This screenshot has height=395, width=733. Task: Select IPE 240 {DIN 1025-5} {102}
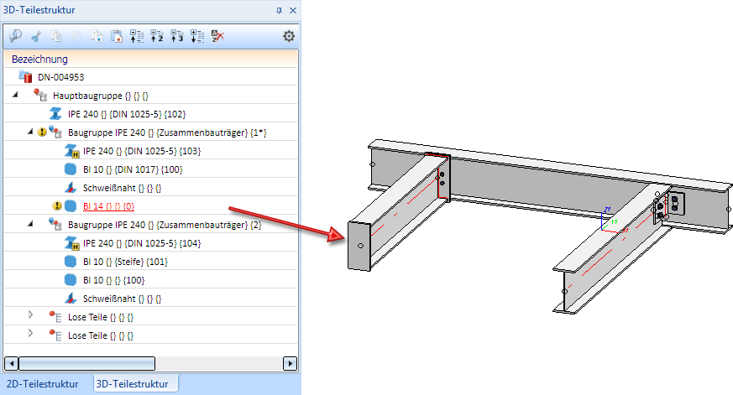pyautogui.click(x=127, y=114)
